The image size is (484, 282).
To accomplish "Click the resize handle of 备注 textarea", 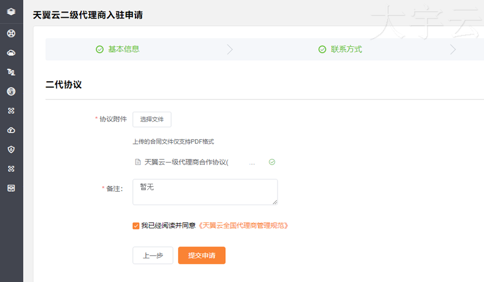I will 275,202.
